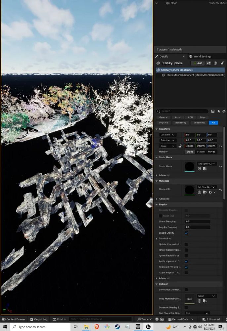Open the Blueprint/Add Script icon beside Add
Image resolution: width=227 pixels, height=331 pixels.
coord(209,63)
